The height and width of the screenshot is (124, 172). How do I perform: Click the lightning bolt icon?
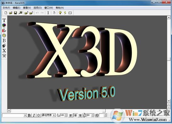coord(65,13)
